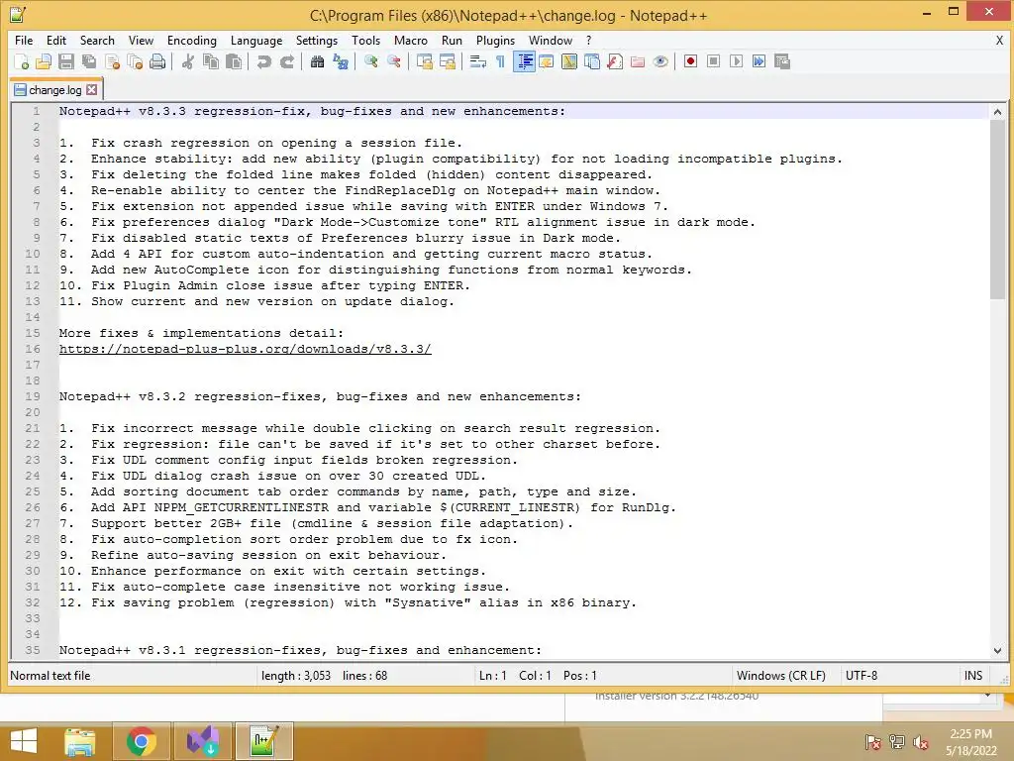Screen dimensions: 1014x761
Task: Open Folder as Workspace icon
Action: click(638, 61)
